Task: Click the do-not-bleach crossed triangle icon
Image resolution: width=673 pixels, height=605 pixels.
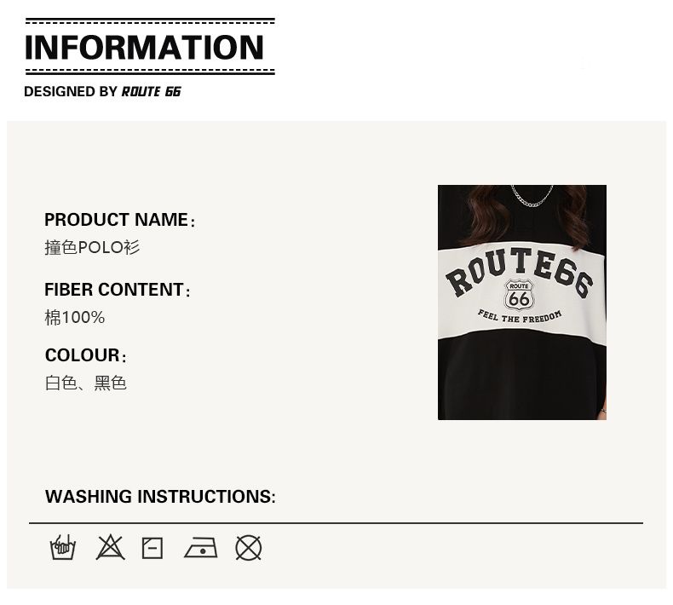Action: pyautogui.click(x=110, y=547)
